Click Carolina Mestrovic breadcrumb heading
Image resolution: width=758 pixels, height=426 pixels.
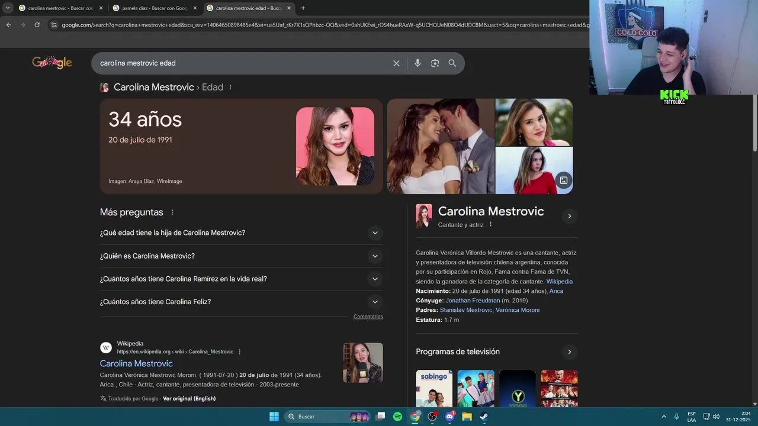coord(154,87)
